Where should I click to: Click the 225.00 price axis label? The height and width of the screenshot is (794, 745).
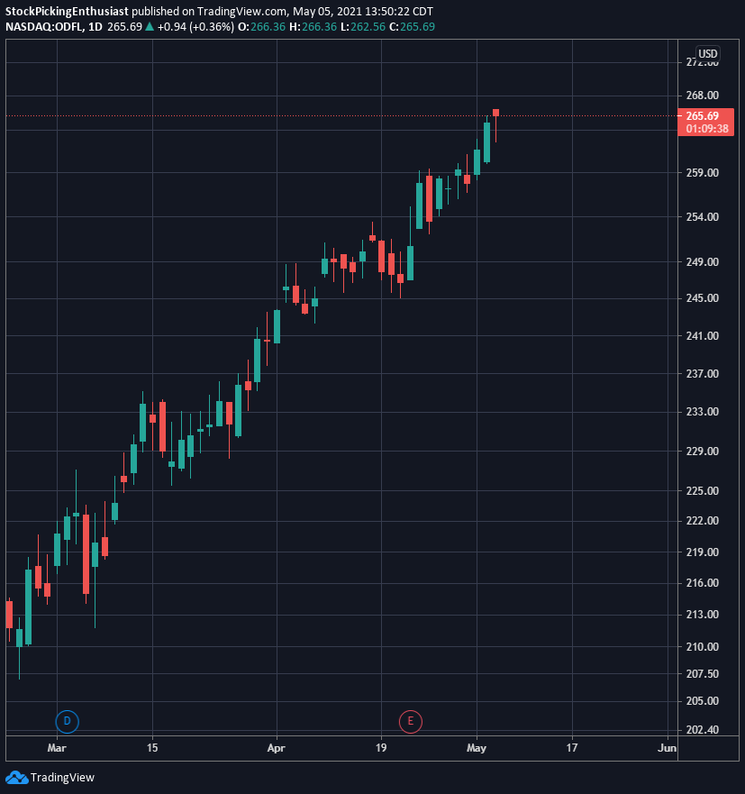(x=702, y=490)
